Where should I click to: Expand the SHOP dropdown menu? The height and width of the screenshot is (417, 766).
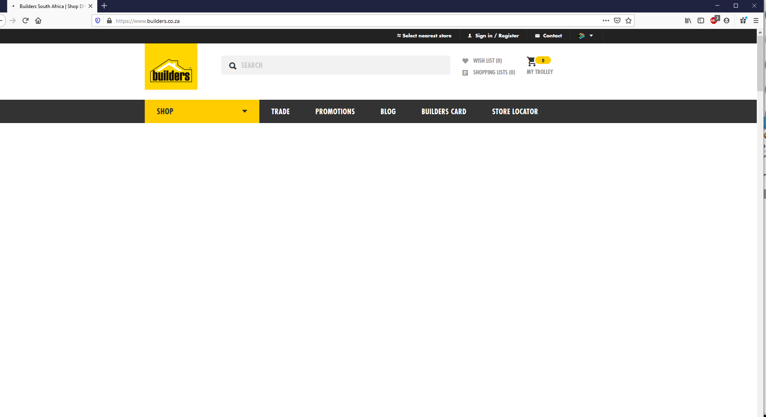pyautogui.click(x=202, y=111)
